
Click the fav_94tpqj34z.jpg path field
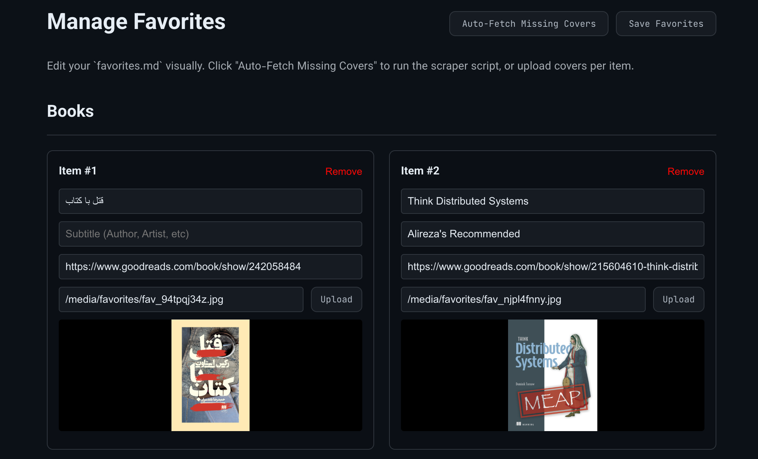pyautogui.click(x=181, y=299)
